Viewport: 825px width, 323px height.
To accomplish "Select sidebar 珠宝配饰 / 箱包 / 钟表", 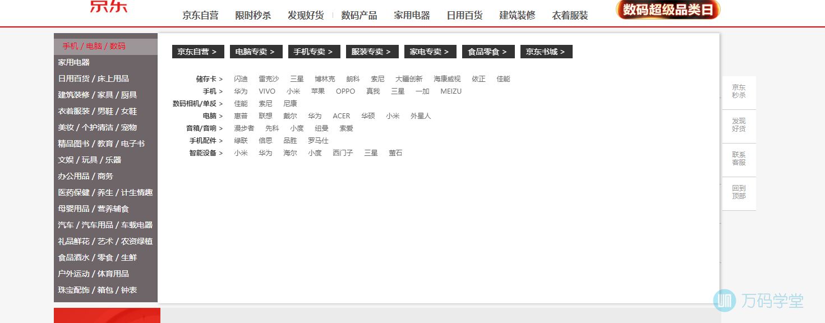I will click(97, 290).
